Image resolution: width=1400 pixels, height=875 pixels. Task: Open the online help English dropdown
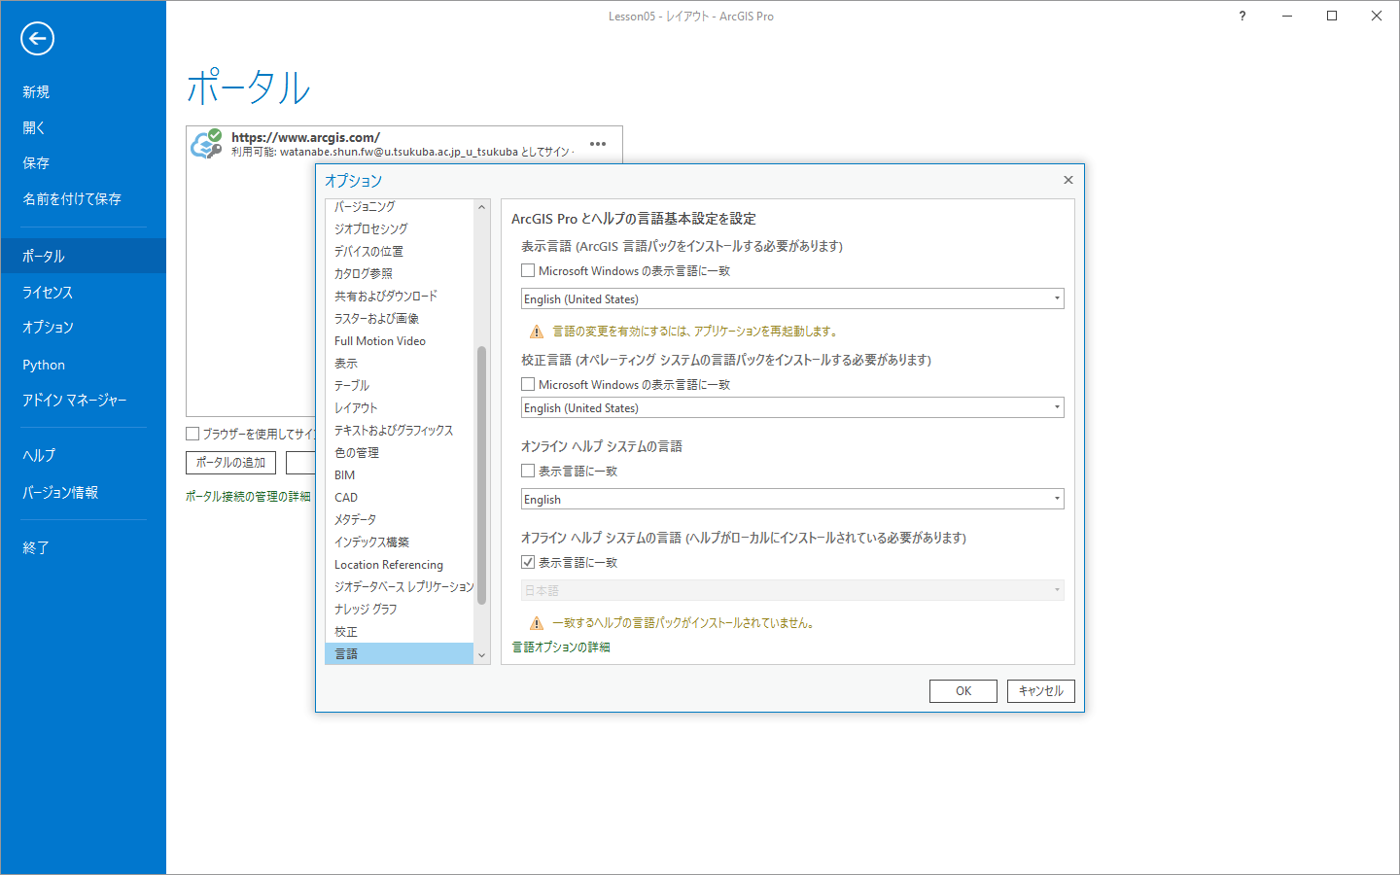click(x=792, y=499)
